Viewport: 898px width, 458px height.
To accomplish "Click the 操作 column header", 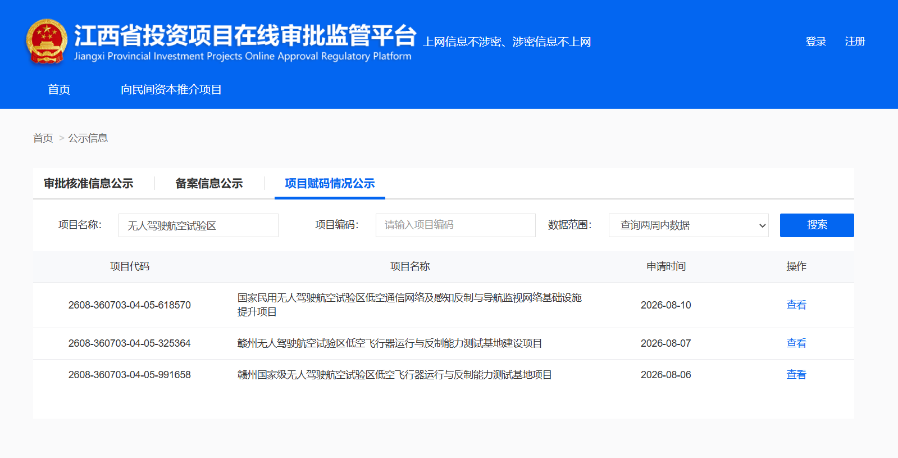I will pyautogui.click(x=796, y=266).
